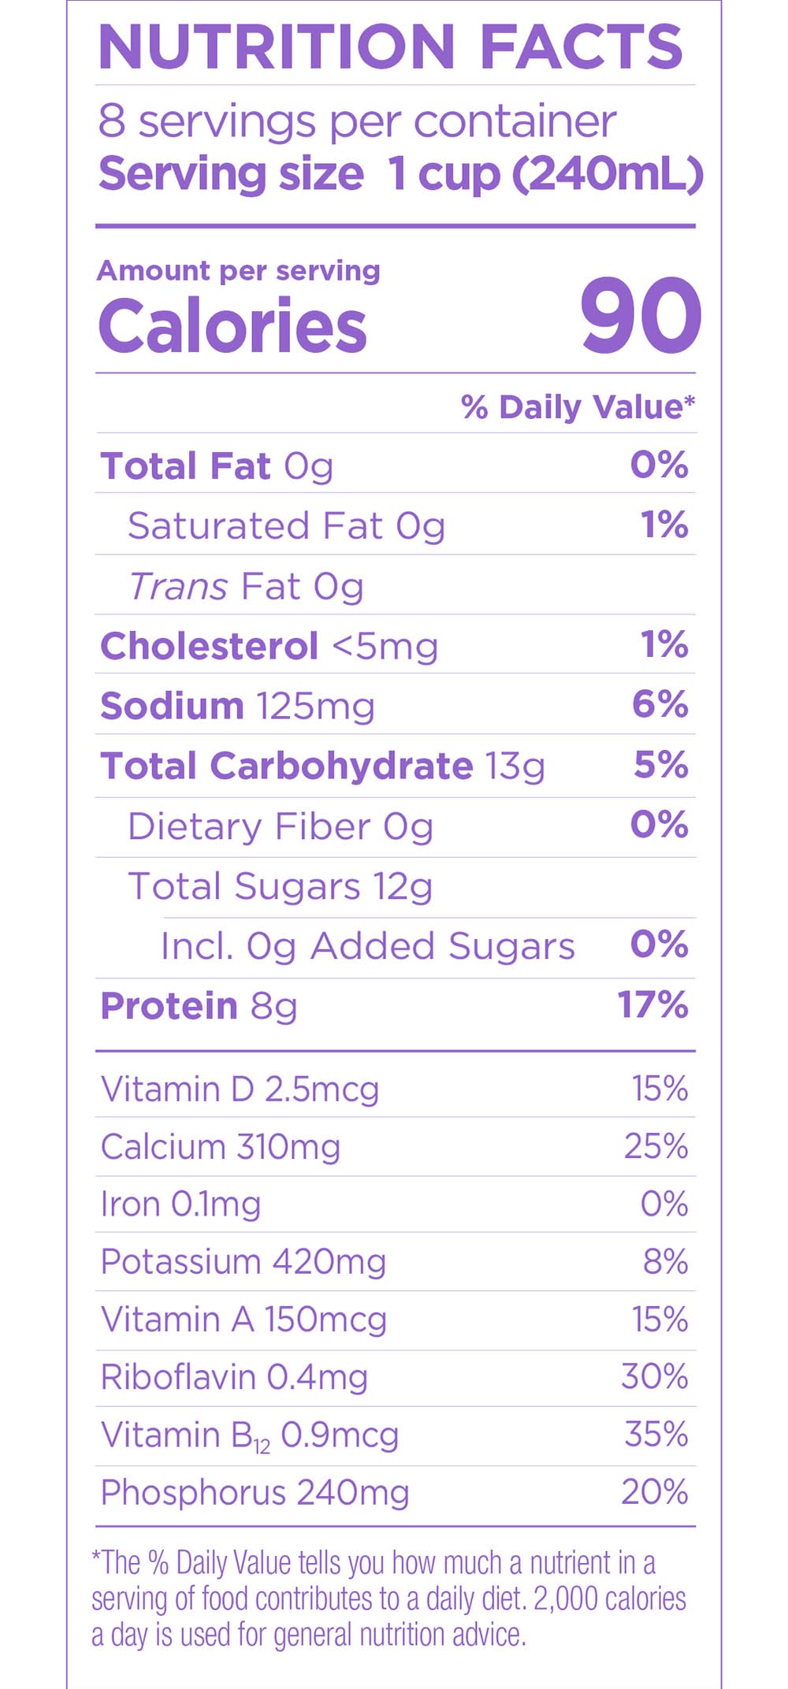Select the Sodium 125mg entry
This screenshot has width=788, height=1689.
[237, 706]
